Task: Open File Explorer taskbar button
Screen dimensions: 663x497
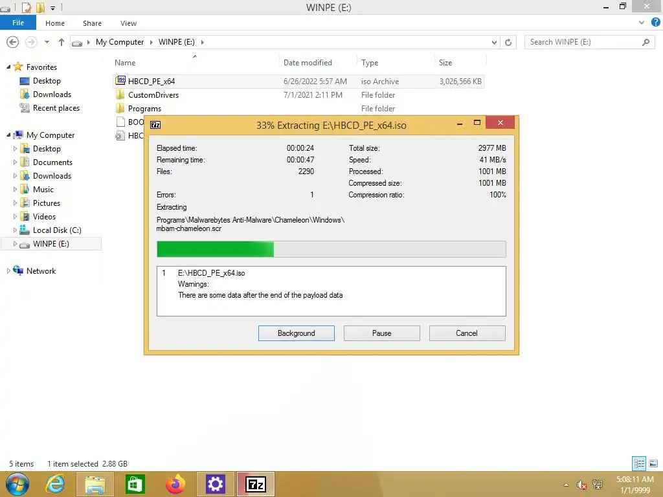Action: point(95,484)
